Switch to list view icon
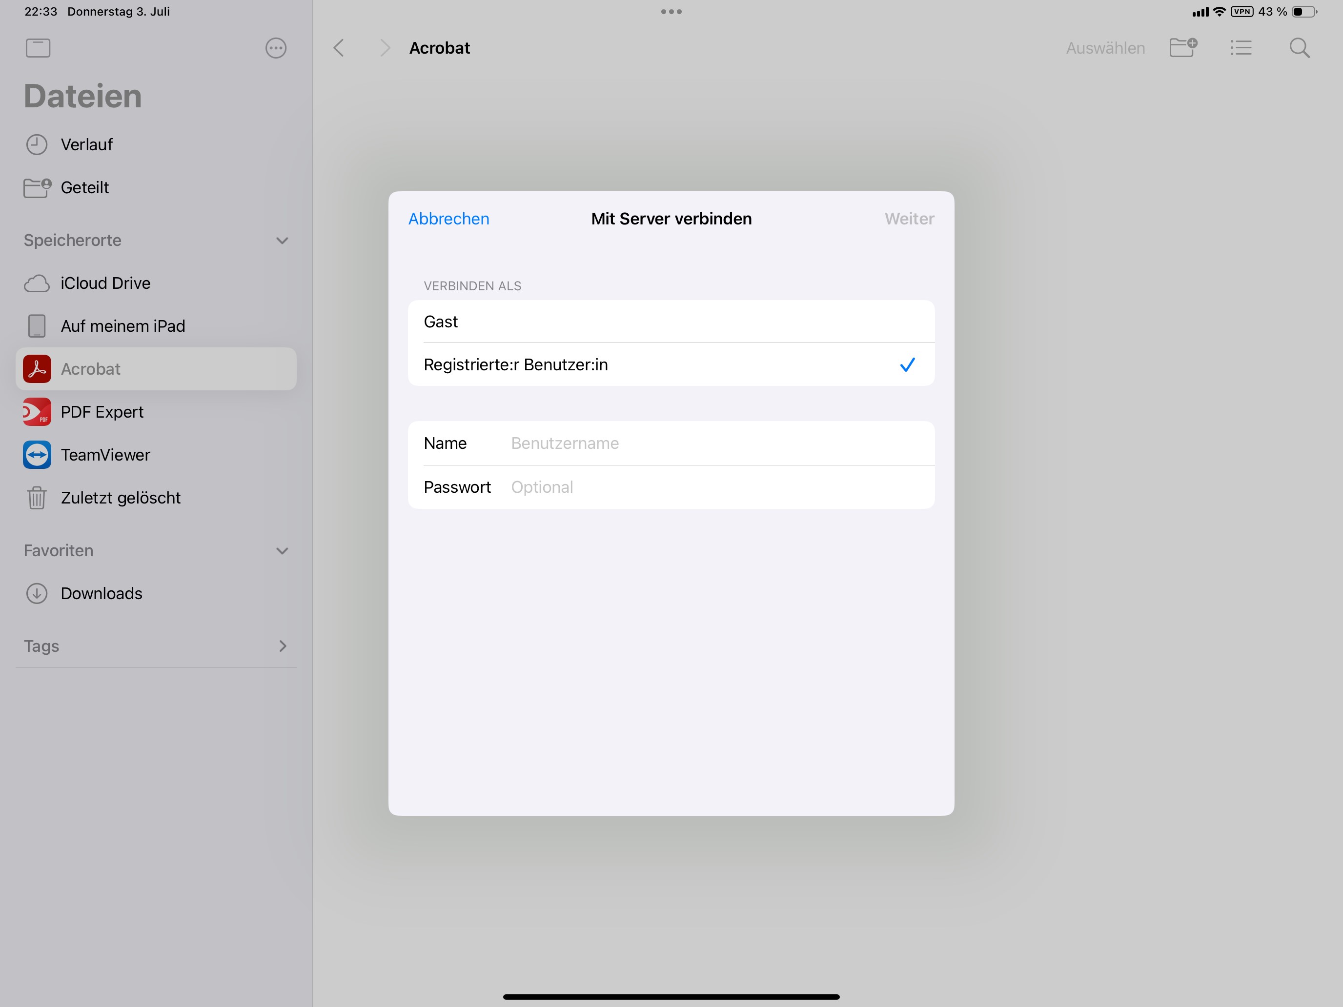The height and width of the screenshot is (1007, 1343). (1241, 47)
